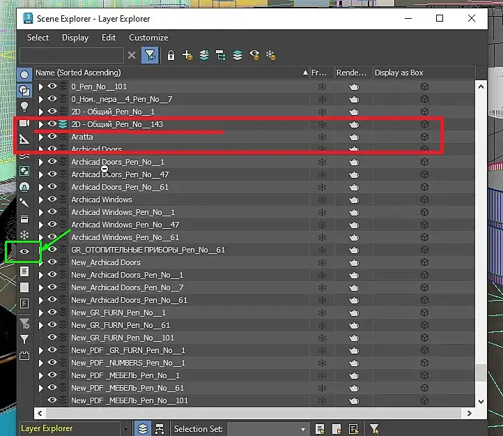Click the vertical scrollbar down arrow
503x436 pixels.
click(x=481, y=401)
